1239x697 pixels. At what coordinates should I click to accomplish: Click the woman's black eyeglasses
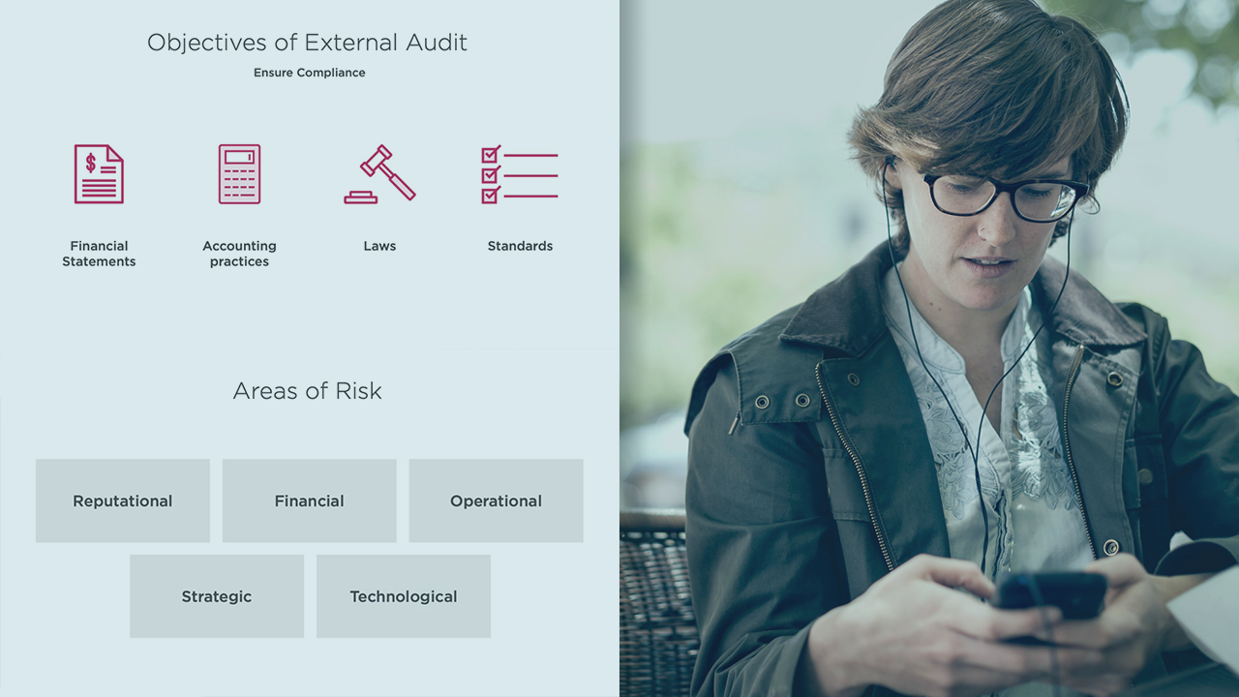tap(1002, 196)
